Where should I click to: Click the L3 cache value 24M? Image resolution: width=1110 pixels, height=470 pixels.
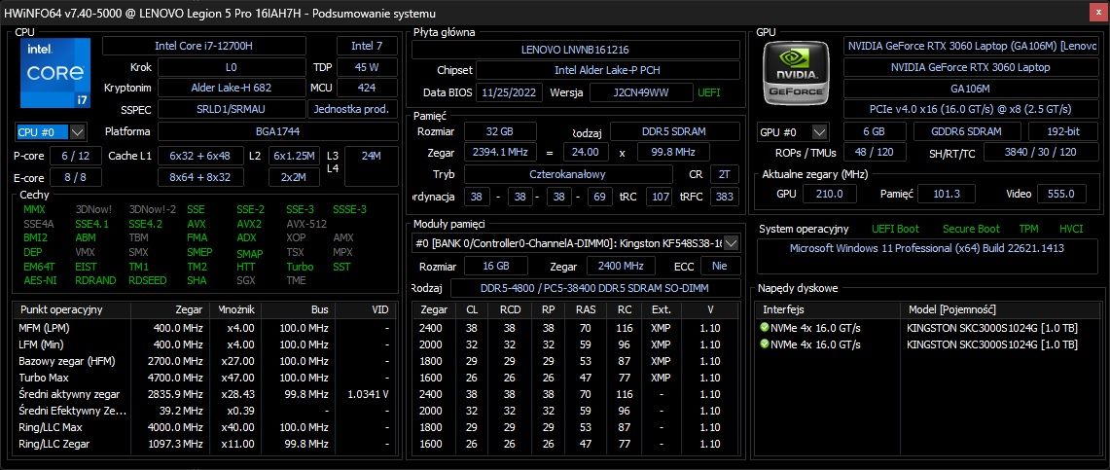371,166
